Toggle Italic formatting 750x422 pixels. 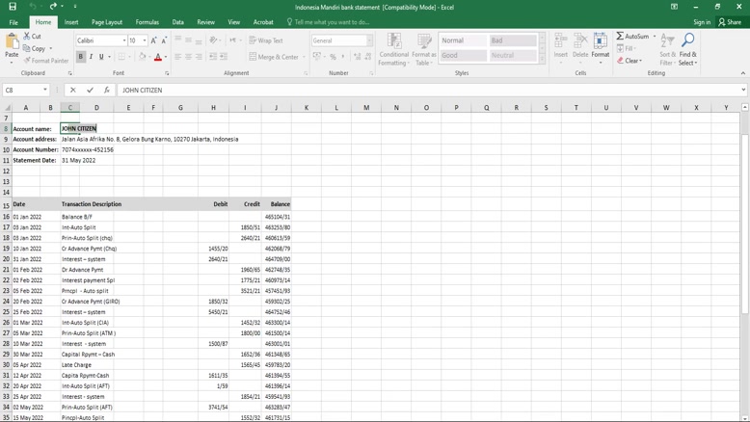[91, 57]
